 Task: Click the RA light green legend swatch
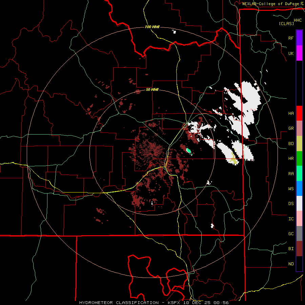tap(299, 174)
